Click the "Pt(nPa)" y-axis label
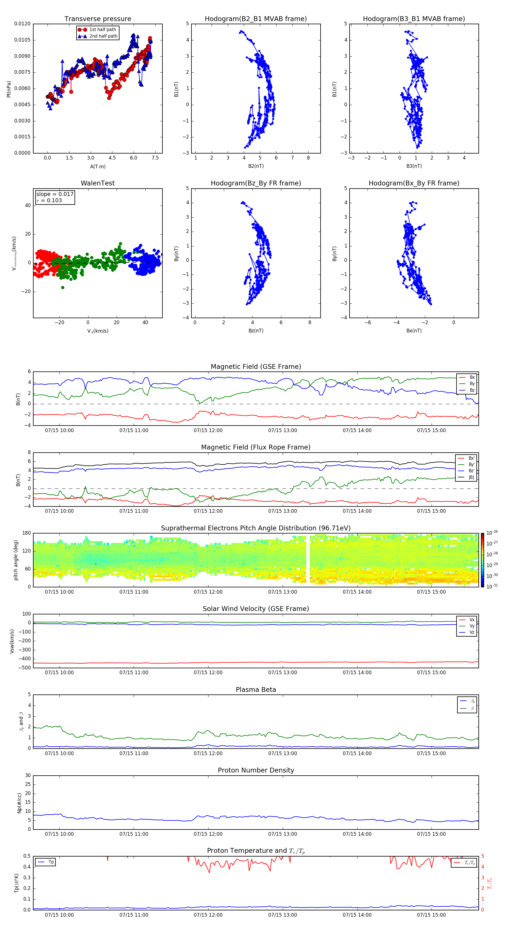This screenshot has width=512, height=940. 9,89
